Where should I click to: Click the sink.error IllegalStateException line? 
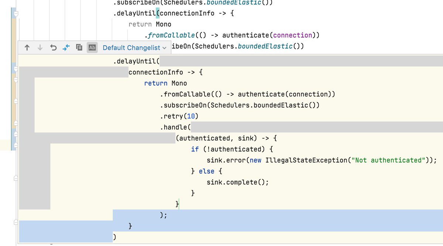coord(322,160)
